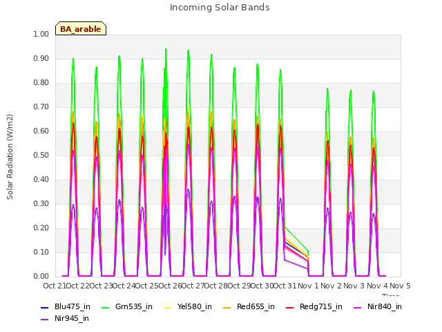The image size is (442, 332).
Task: Click the 0.60 y-axis tick label
Action: 41,131
